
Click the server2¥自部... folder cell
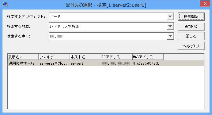tap(53, 63)
